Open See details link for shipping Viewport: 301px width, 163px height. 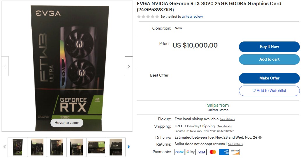pyautogui.click(x=224, y=126)
